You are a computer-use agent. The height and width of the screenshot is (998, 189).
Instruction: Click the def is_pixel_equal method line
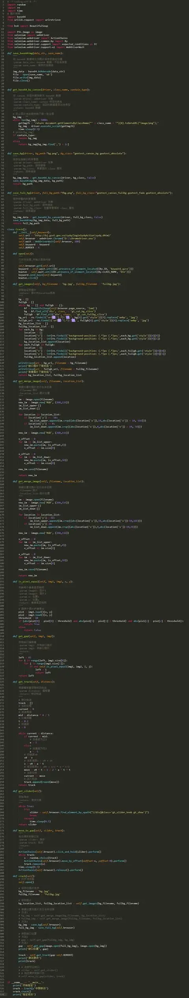pyautogui.click(x=43, y=582)
